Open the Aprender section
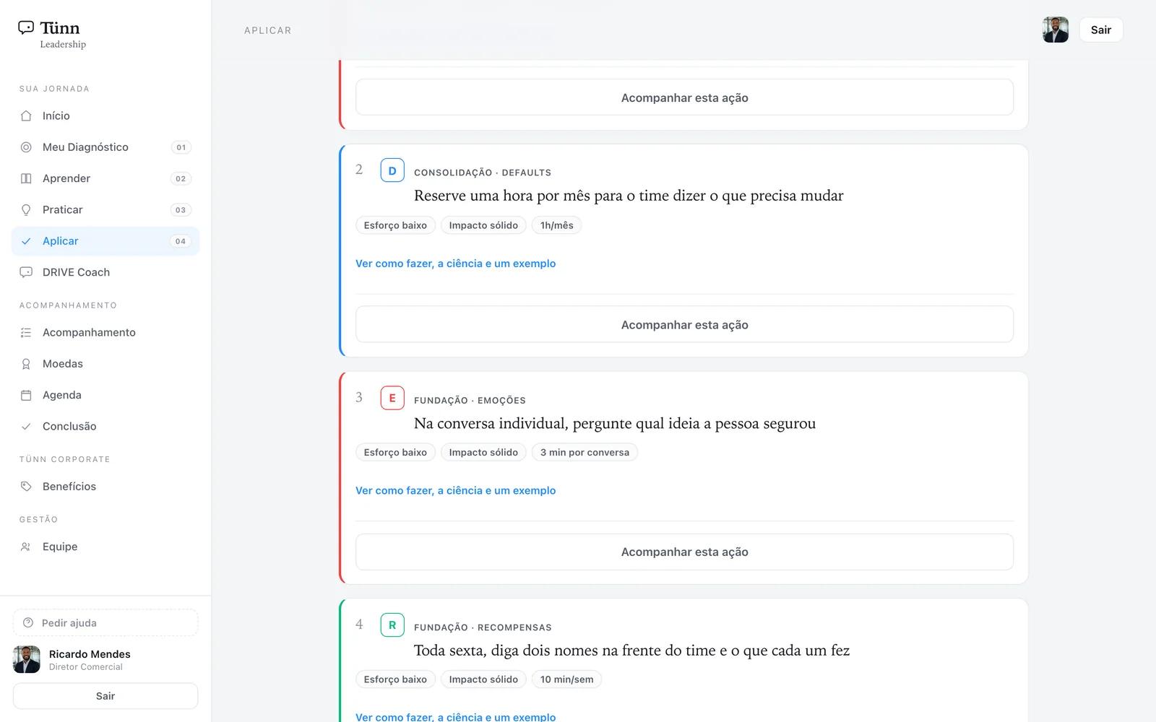Image resolution: width=1156 pixels, height=722 pixels. [x=105, y=178]
